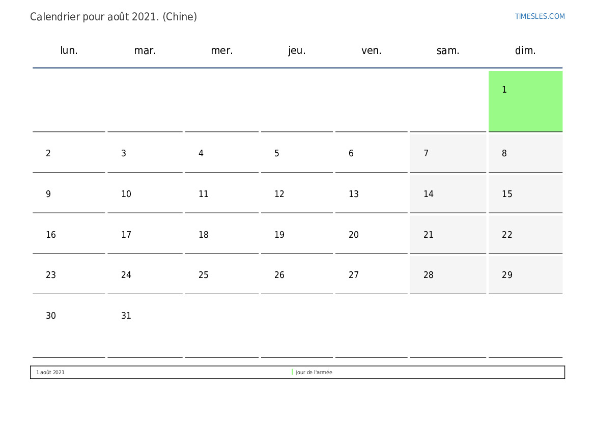
Task: Click on date 27
Action: [371, 275]
